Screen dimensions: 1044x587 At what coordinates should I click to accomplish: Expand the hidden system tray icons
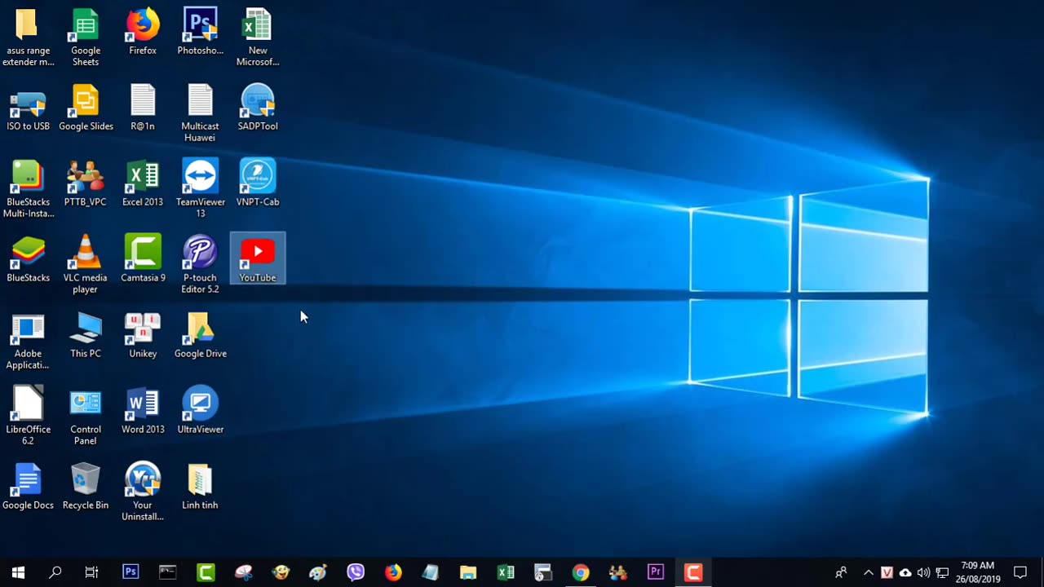pyautogui.click(x=869, y=572)
